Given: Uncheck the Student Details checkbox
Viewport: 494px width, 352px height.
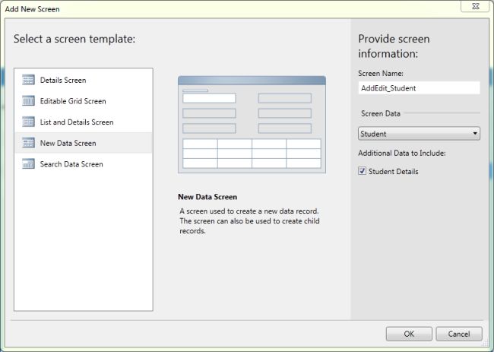Looking at the screenshot, I should (362, 171).
